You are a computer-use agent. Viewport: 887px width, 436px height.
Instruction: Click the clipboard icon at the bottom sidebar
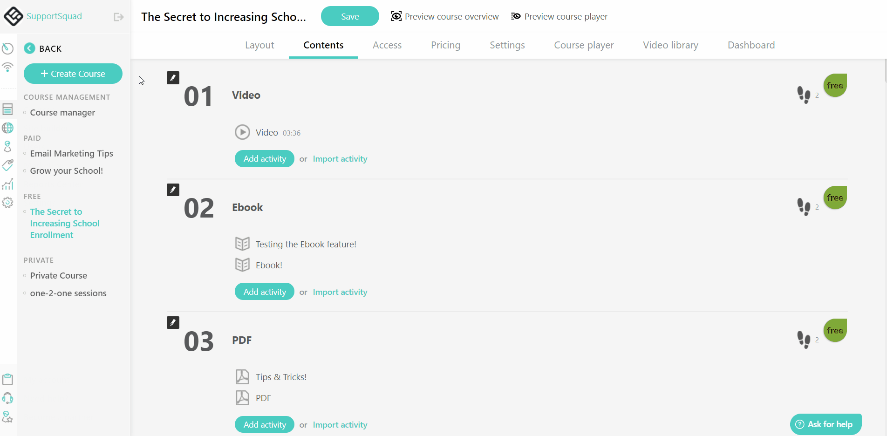tap(8, 379)
